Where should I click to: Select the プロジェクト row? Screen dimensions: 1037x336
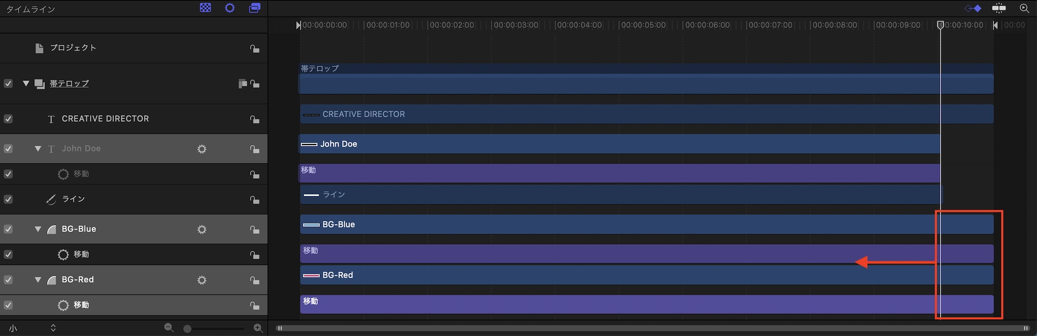pyautogui.click(x=134, y=48)
